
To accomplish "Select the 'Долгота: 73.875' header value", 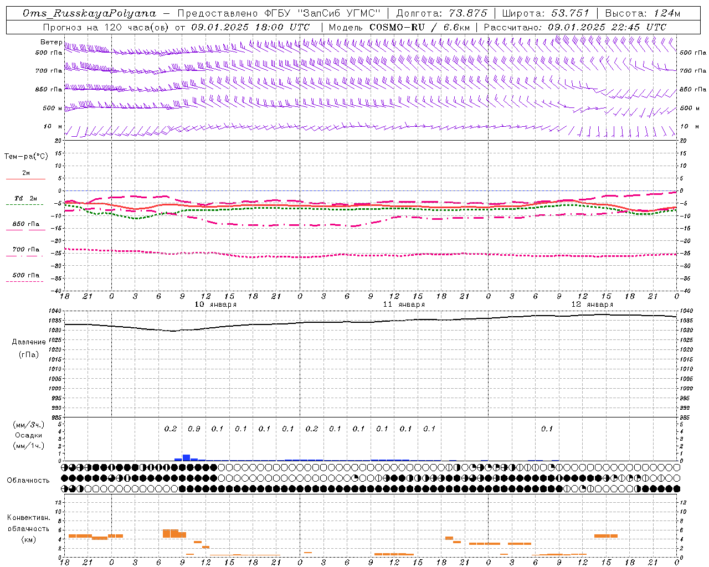I will pos(441,13).
